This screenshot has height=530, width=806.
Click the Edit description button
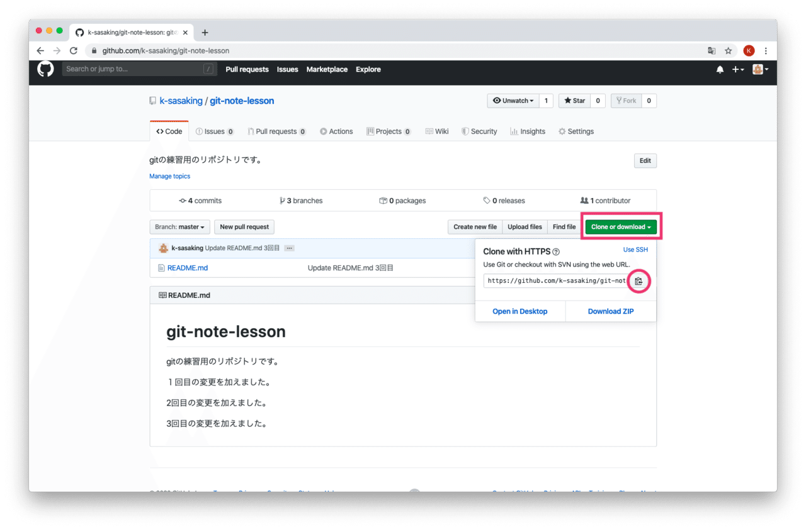coord(645,161)
